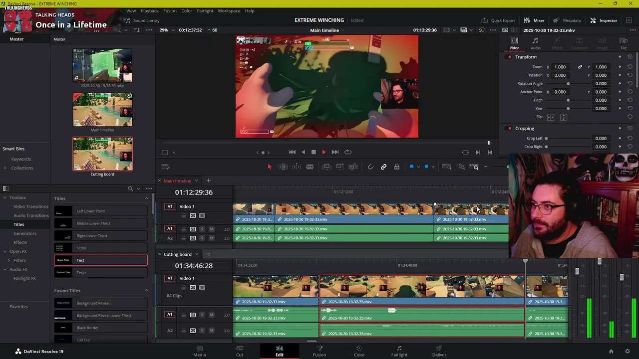This screenshot has height=359, width=639.
Task: Add keyframe for Rotation Angle
Action: 620,84
